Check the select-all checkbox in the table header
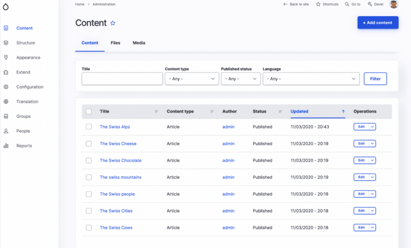Screen dimensions: 411x248 (x=89, y=111)
